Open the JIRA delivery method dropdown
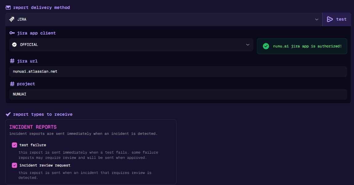Screen dimensions: 354x185 (164, 19)
